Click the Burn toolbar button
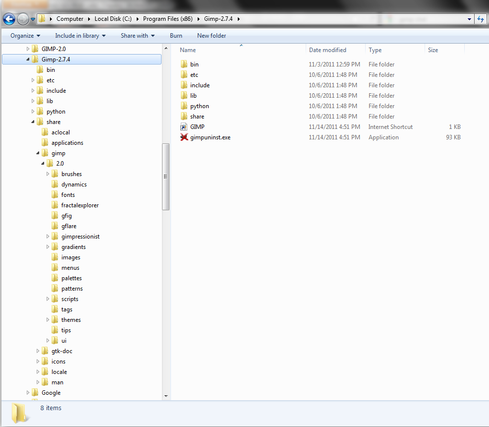489x427 pixels. click(x=176, y=36)
